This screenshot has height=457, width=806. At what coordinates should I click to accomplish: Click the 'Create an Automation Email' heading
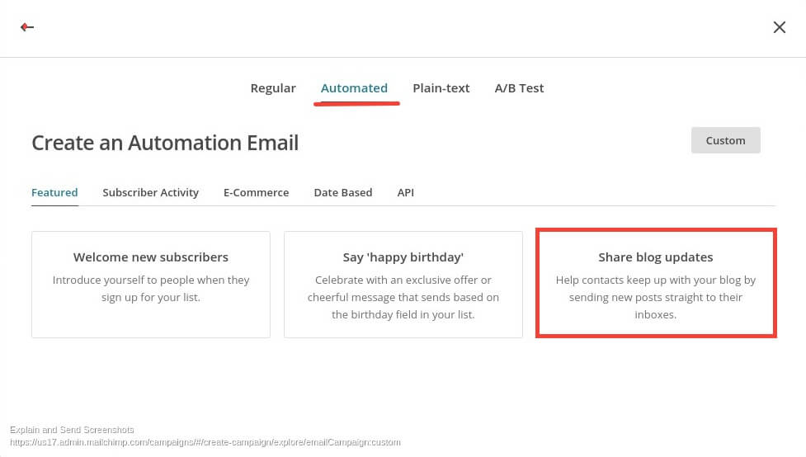tap(165, 143)
